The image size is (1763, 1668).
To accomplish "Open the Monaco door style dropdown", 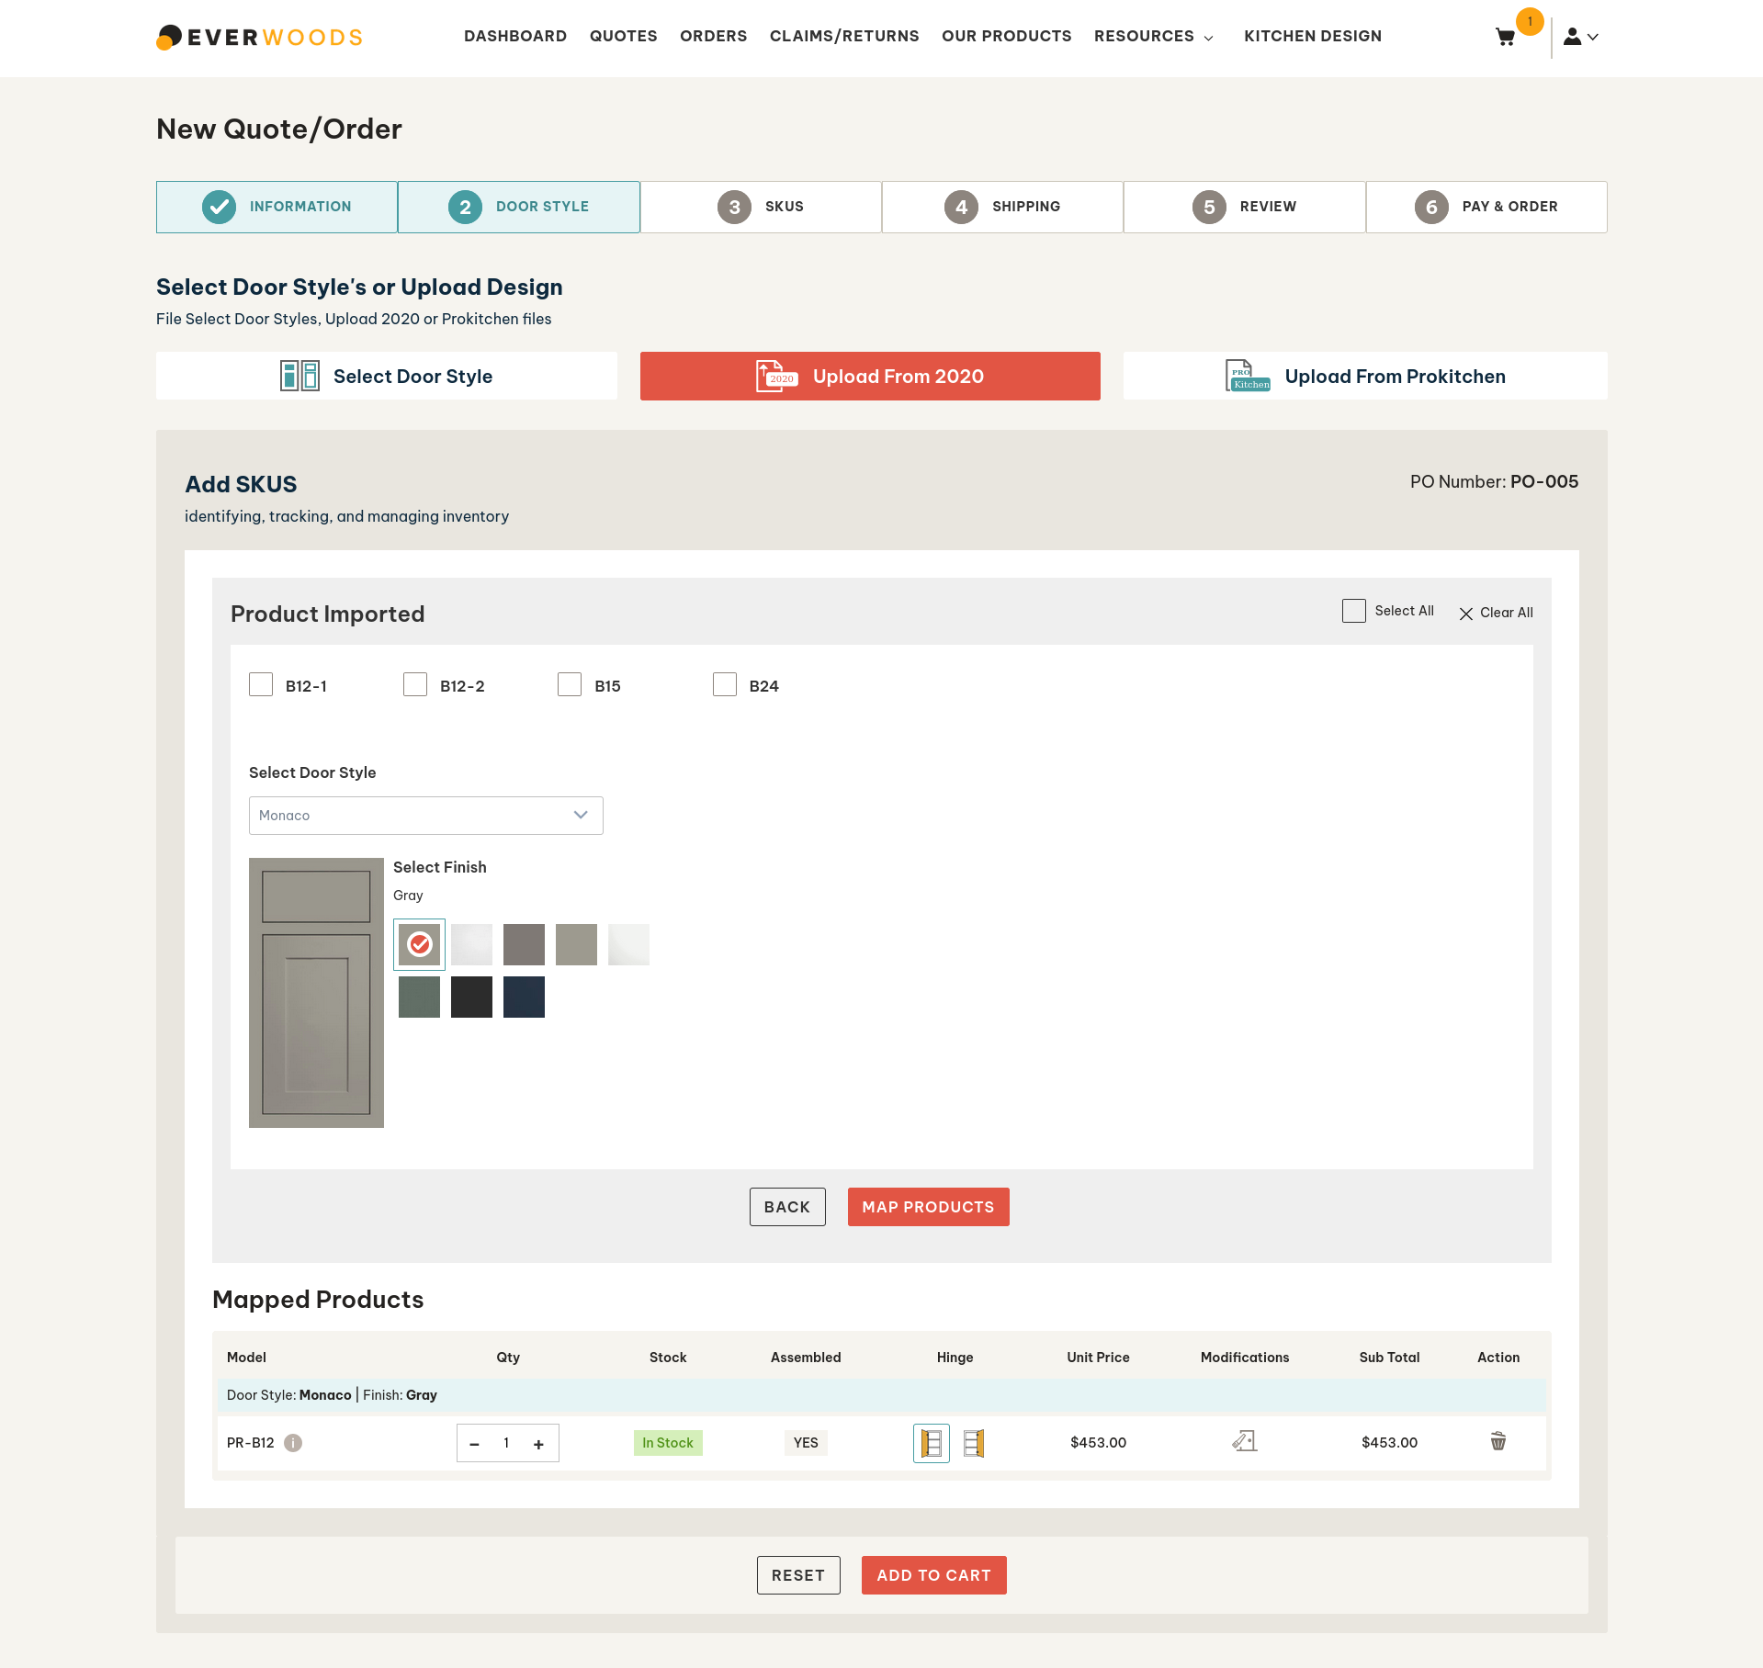I will (x=425, y=816).
